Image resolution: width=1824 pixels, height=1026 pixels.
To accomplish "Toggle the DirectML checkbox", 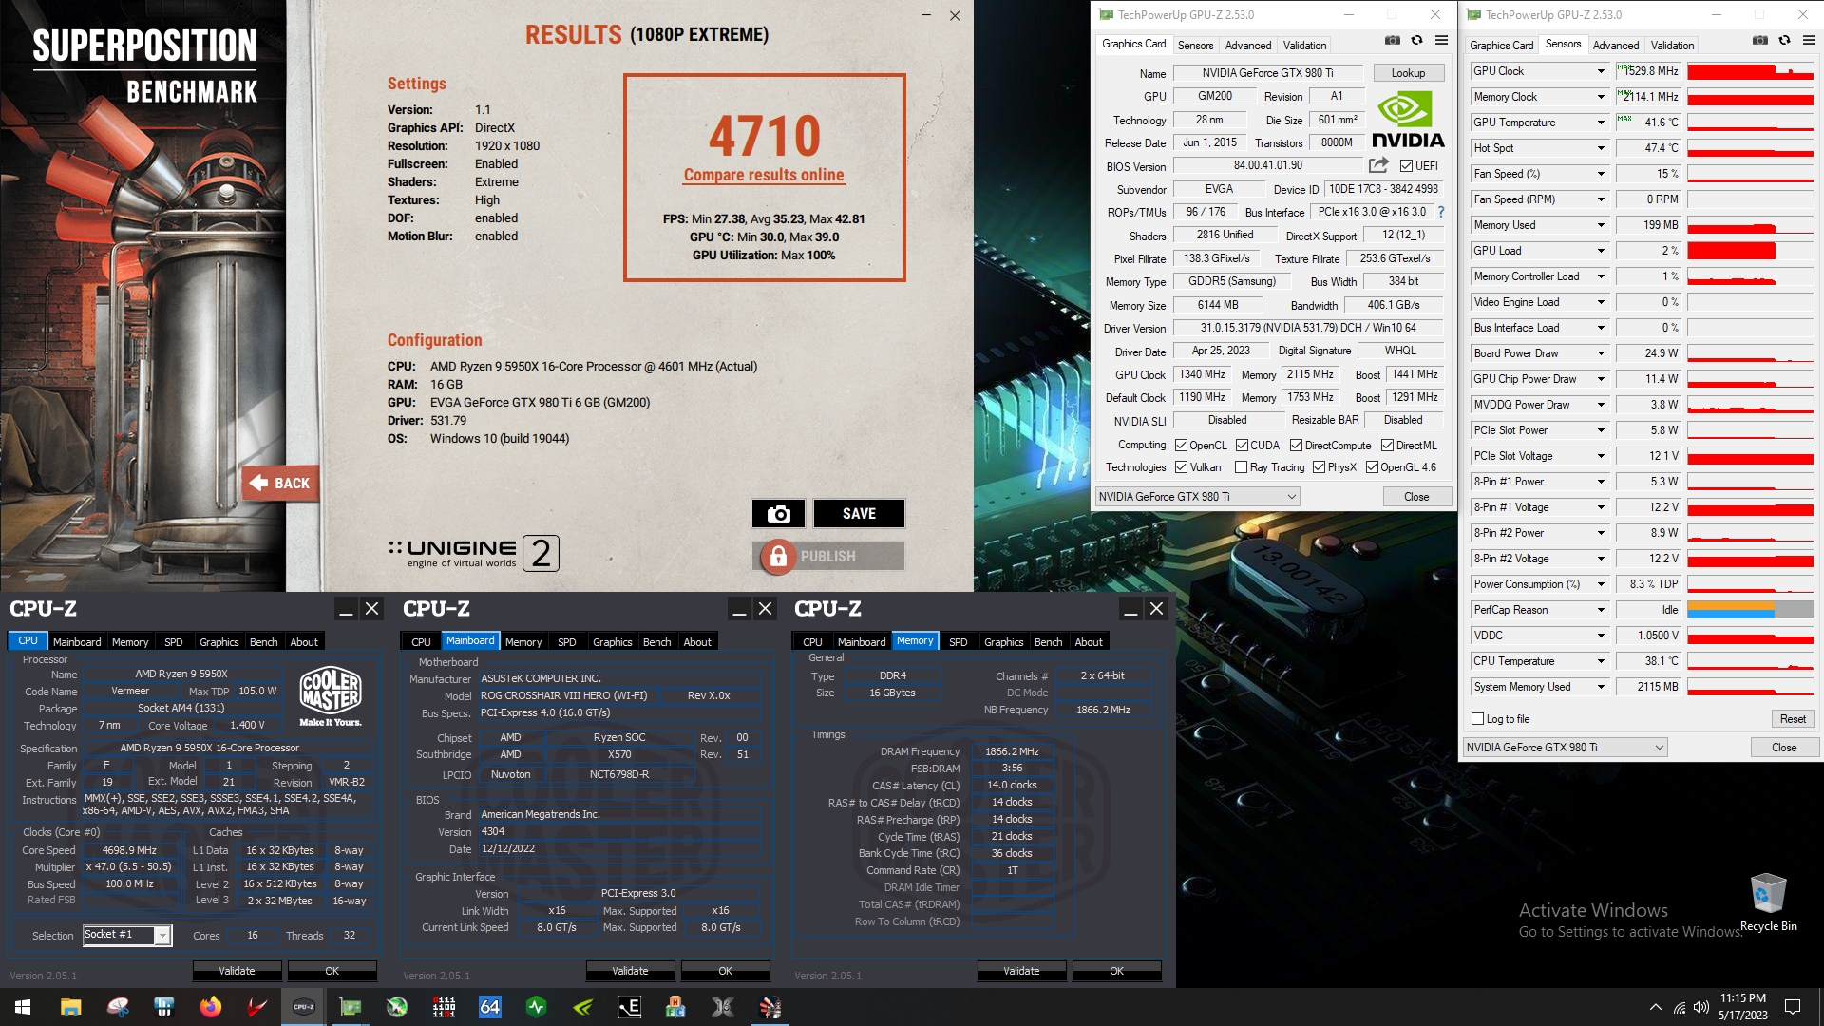I will pyautogui.click(x=1387, y=446).
